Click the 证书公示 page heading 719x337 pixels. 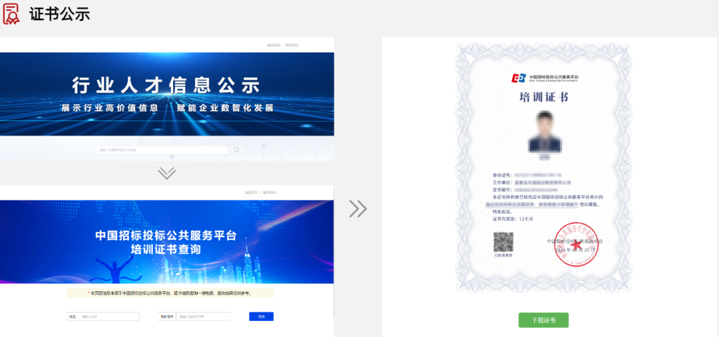coord(60,14)
